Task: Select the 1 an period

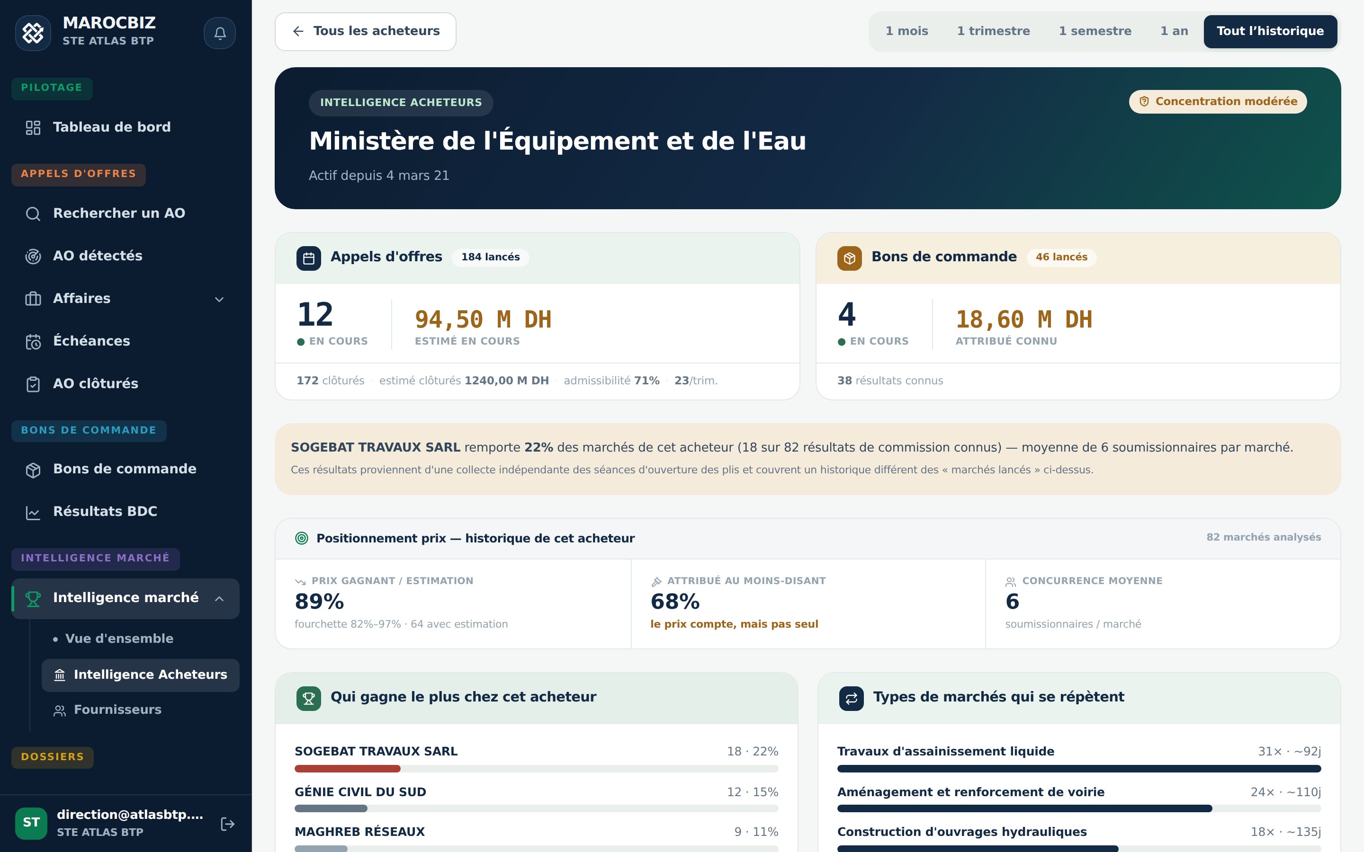Action: (x=1174, y=32)
